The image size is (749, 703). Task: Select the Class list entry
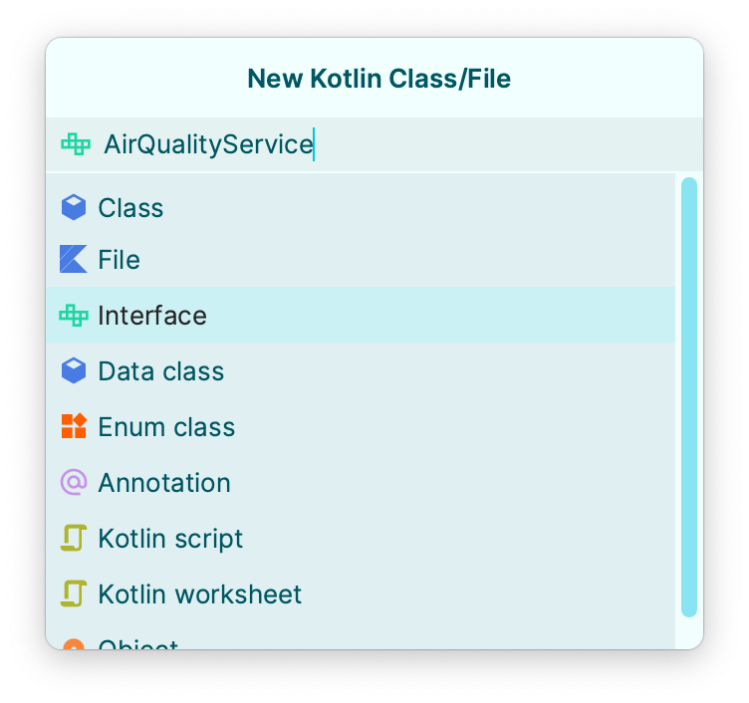(x=130, y=207)
